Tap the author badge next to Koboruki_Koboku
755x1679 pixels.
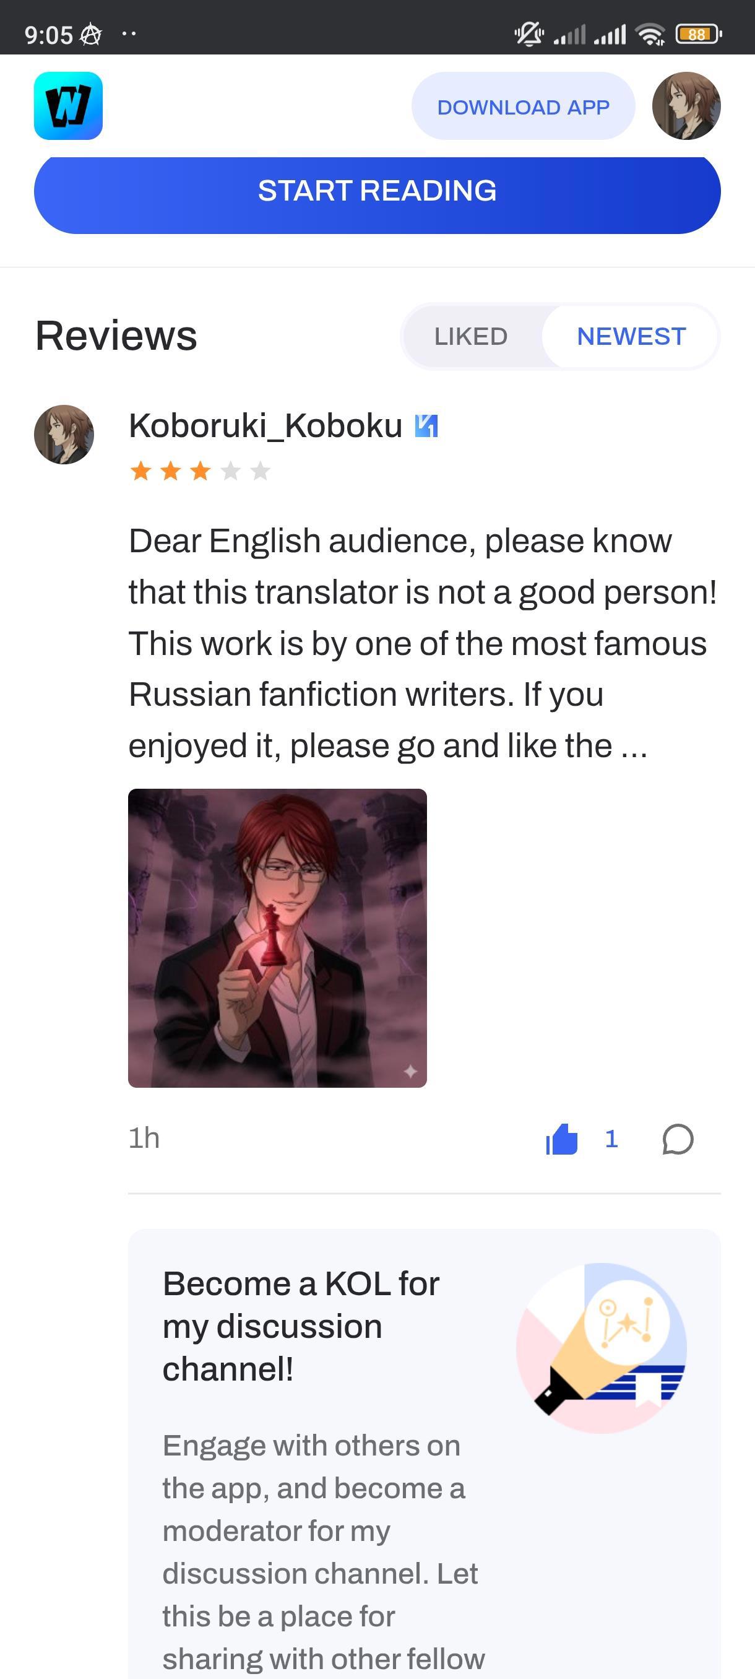coord(426,427)
